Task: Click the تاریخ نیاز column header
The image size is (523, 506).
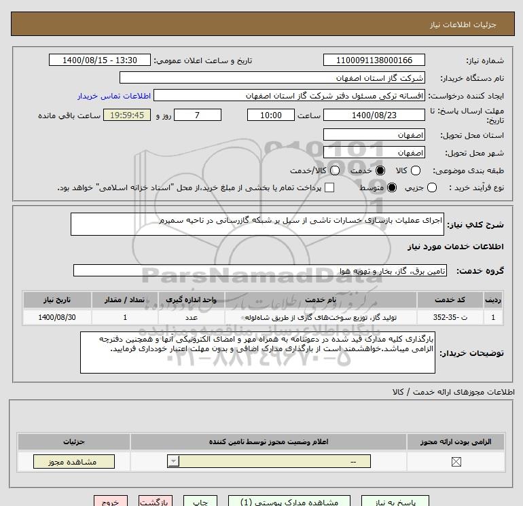Action: pyautogui.click(x=57, y=300)
